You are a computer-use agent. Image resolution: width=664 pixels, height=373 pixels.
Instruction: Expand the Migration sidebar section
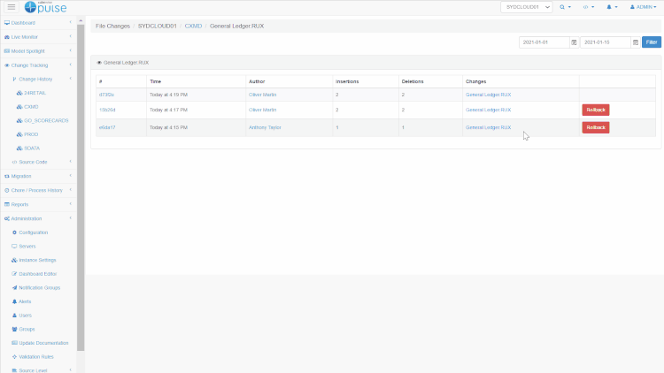coord(23,176)
